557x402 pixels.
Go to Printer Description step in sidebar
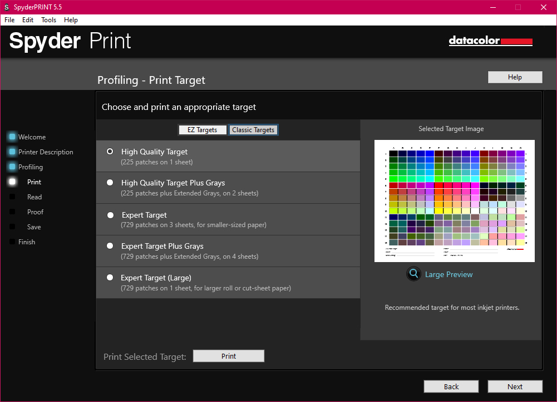coord(46,152)
